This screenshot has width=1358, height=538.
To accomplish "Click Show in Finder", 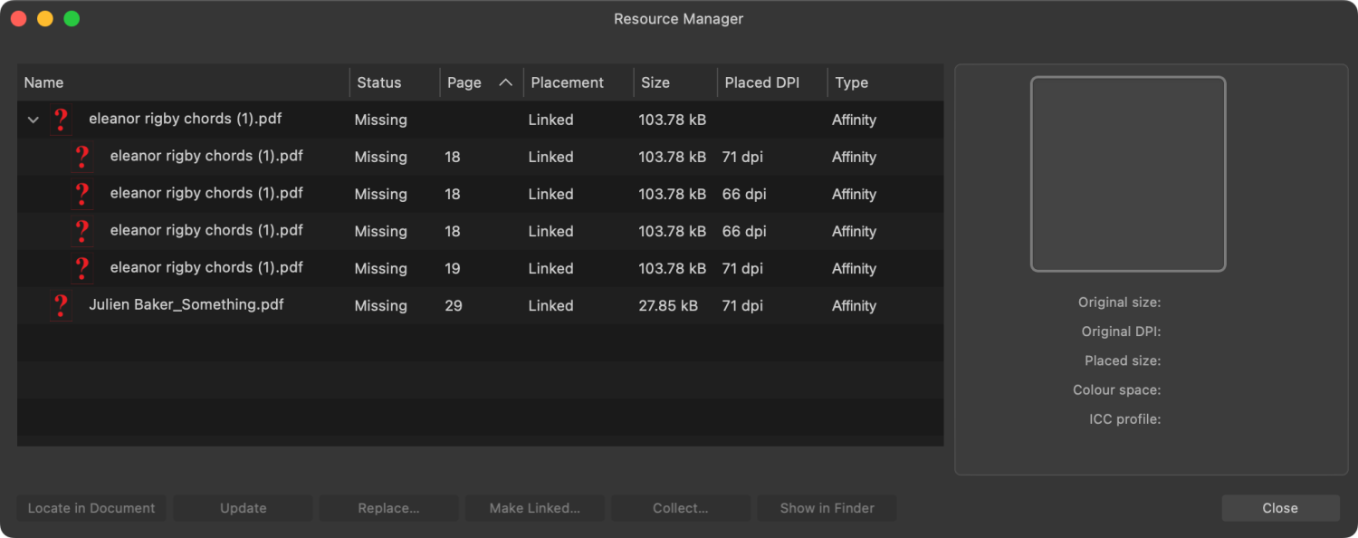I will [827, 508].
